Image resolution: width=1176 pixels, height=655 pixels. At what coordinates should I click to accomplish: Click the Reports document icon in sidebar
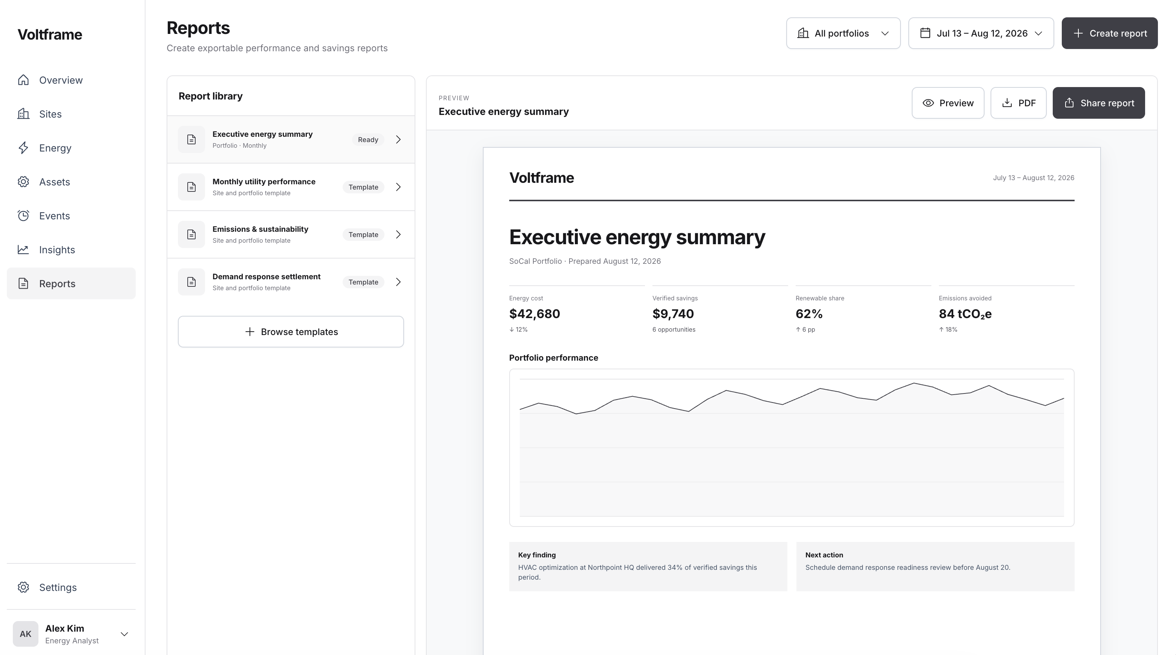pyautogui.click(x=23, y=283)
